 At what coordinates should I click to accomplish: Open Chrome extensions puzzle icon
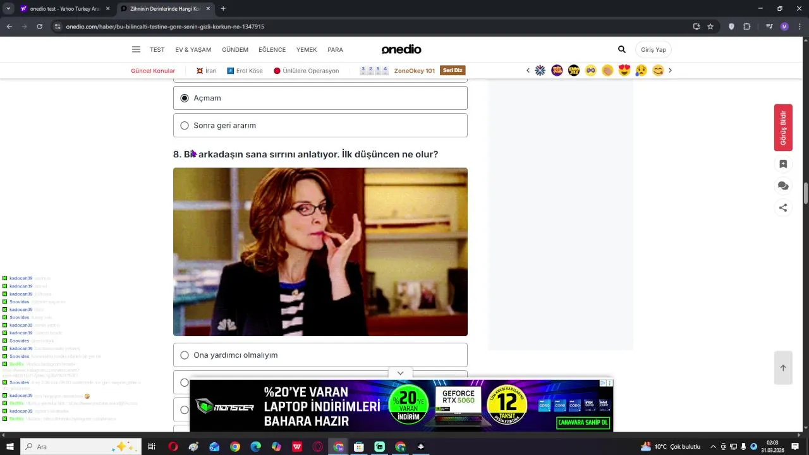tap(747, 27)
